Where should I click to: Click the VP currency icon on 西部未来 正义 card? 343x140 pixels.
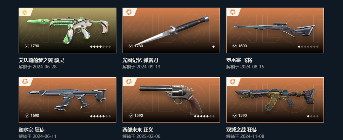pos(131,115)
